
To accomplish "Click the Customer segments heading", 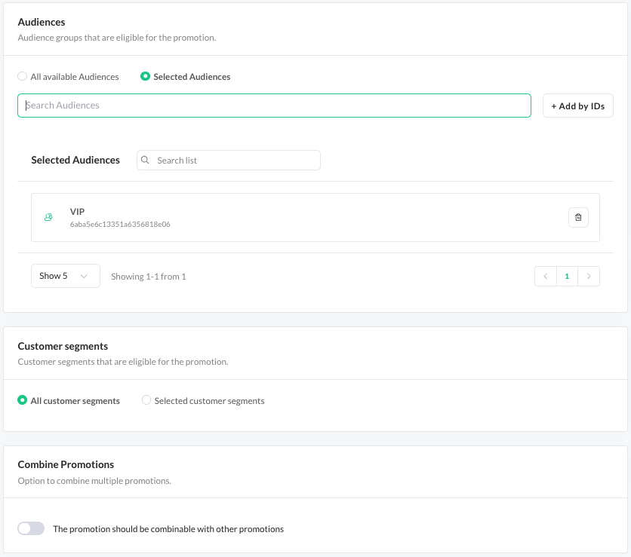I will point(63,346).
